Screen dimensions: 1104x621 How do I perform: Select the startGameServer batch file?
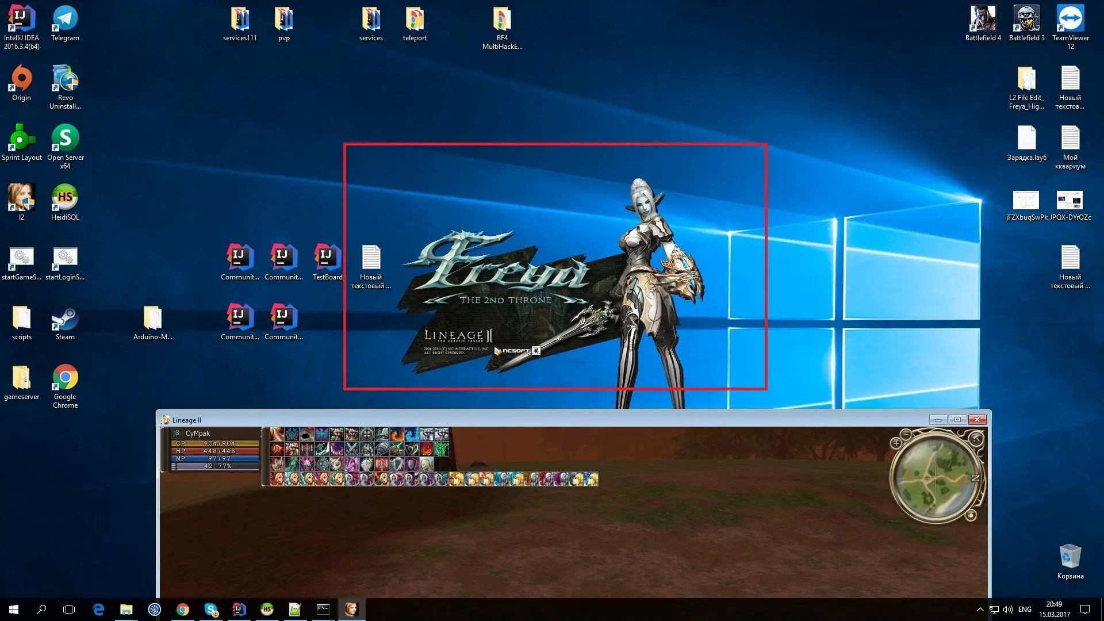point(21,263)
